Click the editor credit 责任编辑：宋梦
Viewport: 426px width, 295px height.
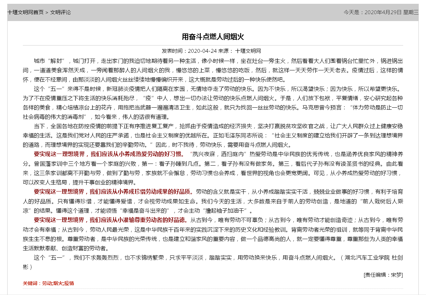383,275
